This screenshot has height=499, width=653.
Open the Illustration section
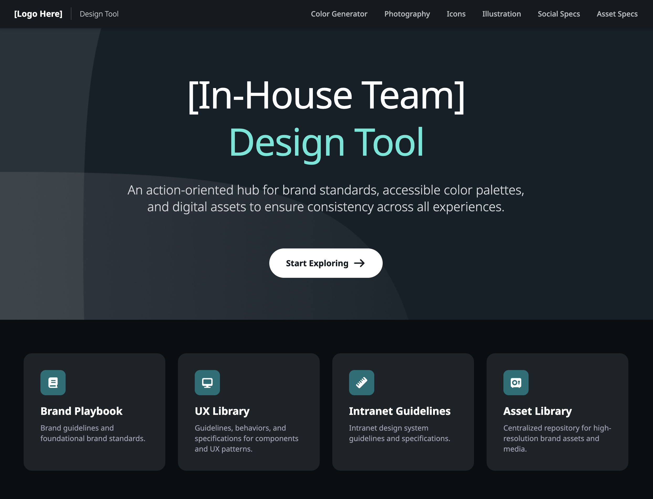click(x=501, y=14)
